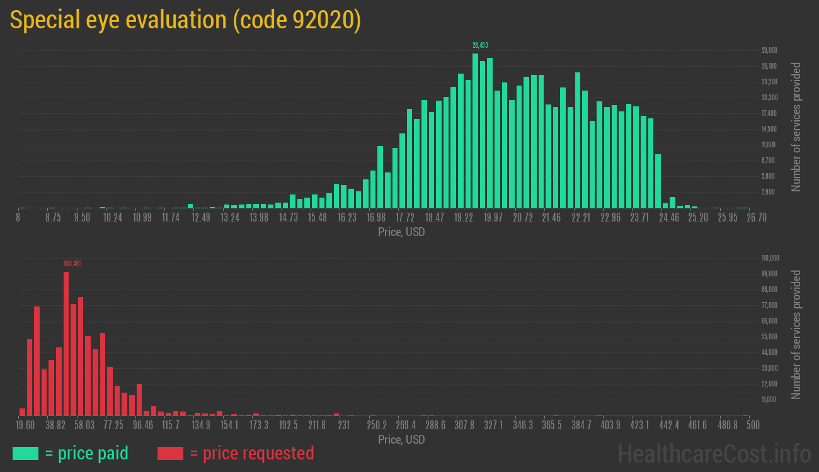Click the x-axis tick 19.60 on bottom chart

(25, 425)
